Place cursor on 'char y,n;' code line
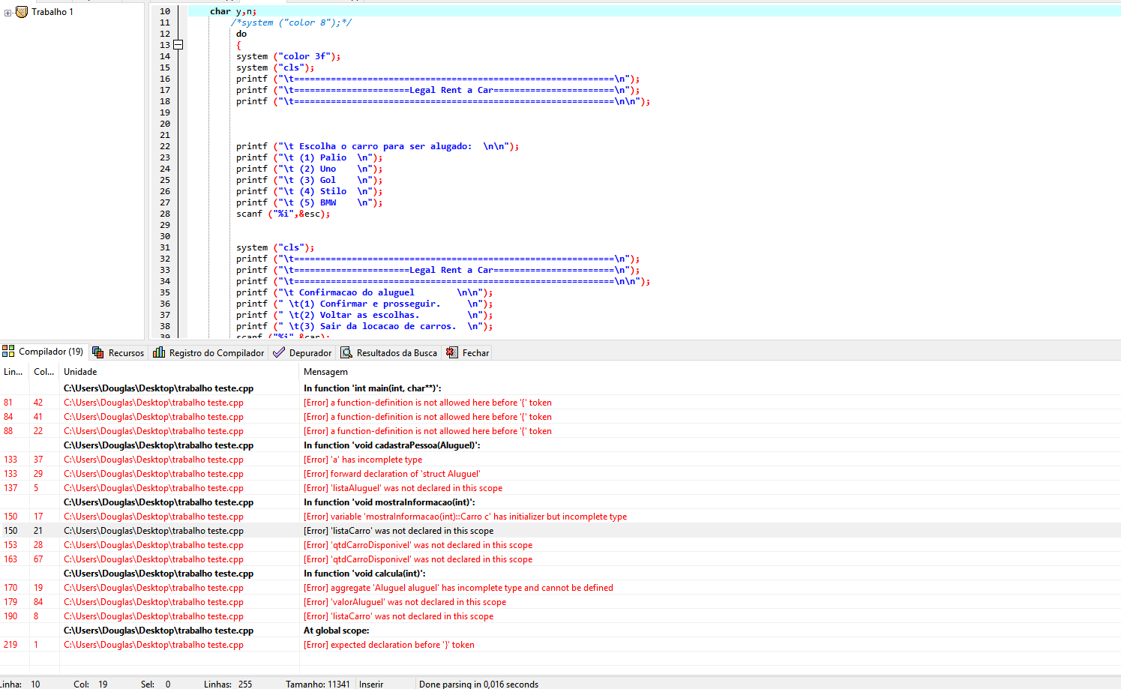The width and height of the screenshot is (1121, 689). point(233,11)
